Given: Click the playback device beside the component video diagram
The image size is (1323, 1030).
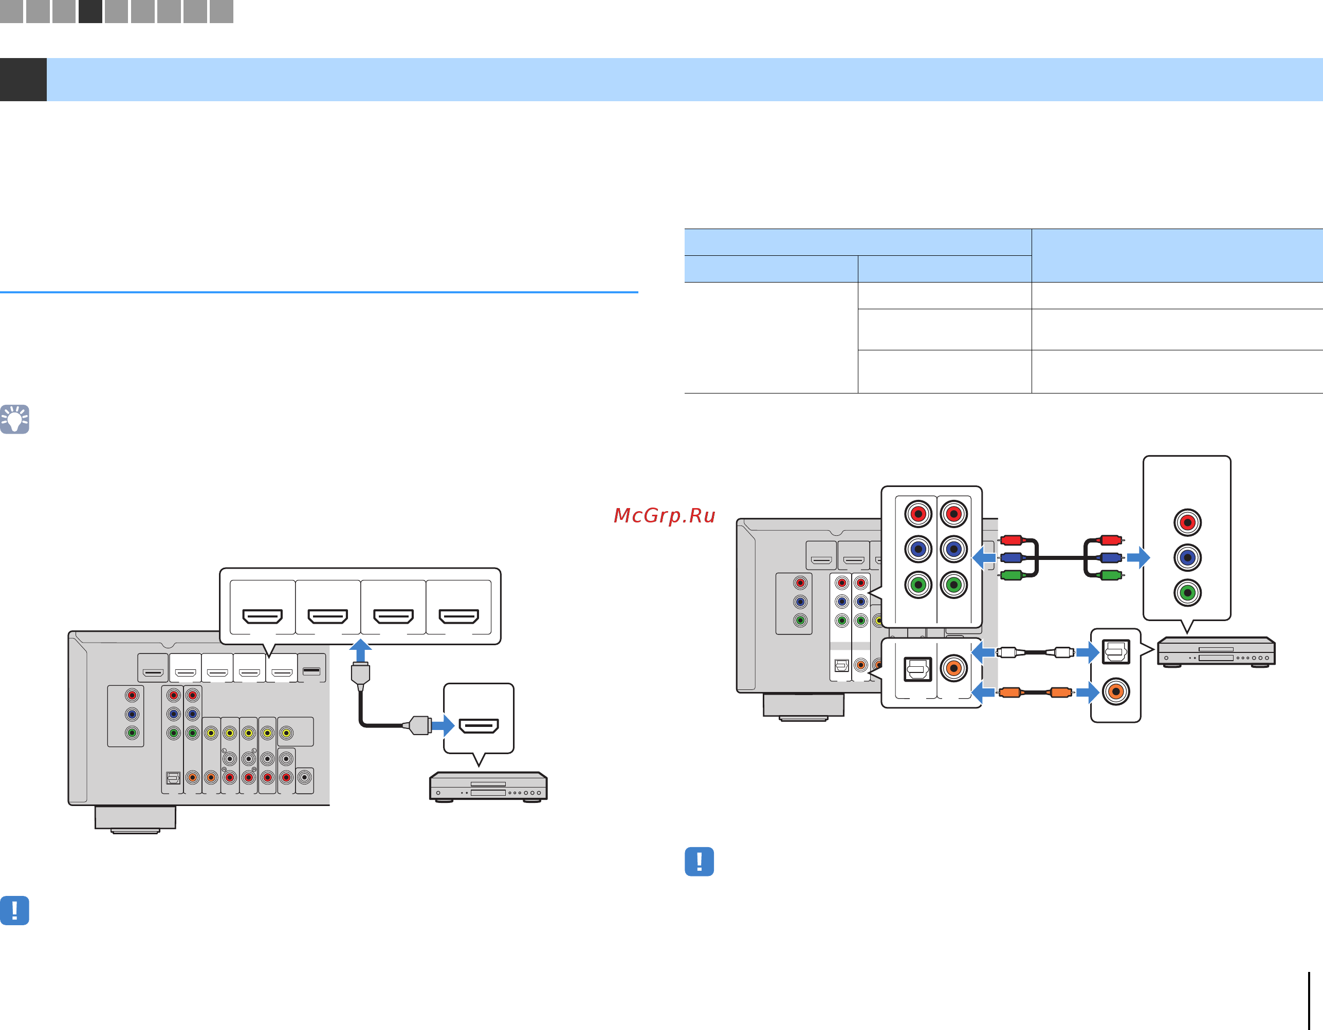Looking at the screenshot, I should pos(1217,651).
